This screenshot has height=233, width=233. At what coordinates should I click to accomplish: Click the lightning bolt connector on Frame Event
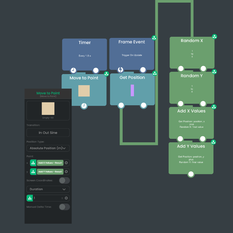point(120,70)
